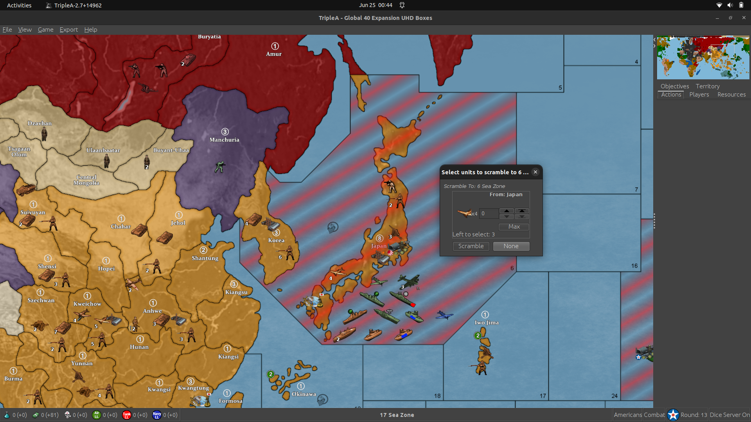The width and height of the screenshot is (751, 422).
Task: Click the Dice Server On status text
Action: 729,415
